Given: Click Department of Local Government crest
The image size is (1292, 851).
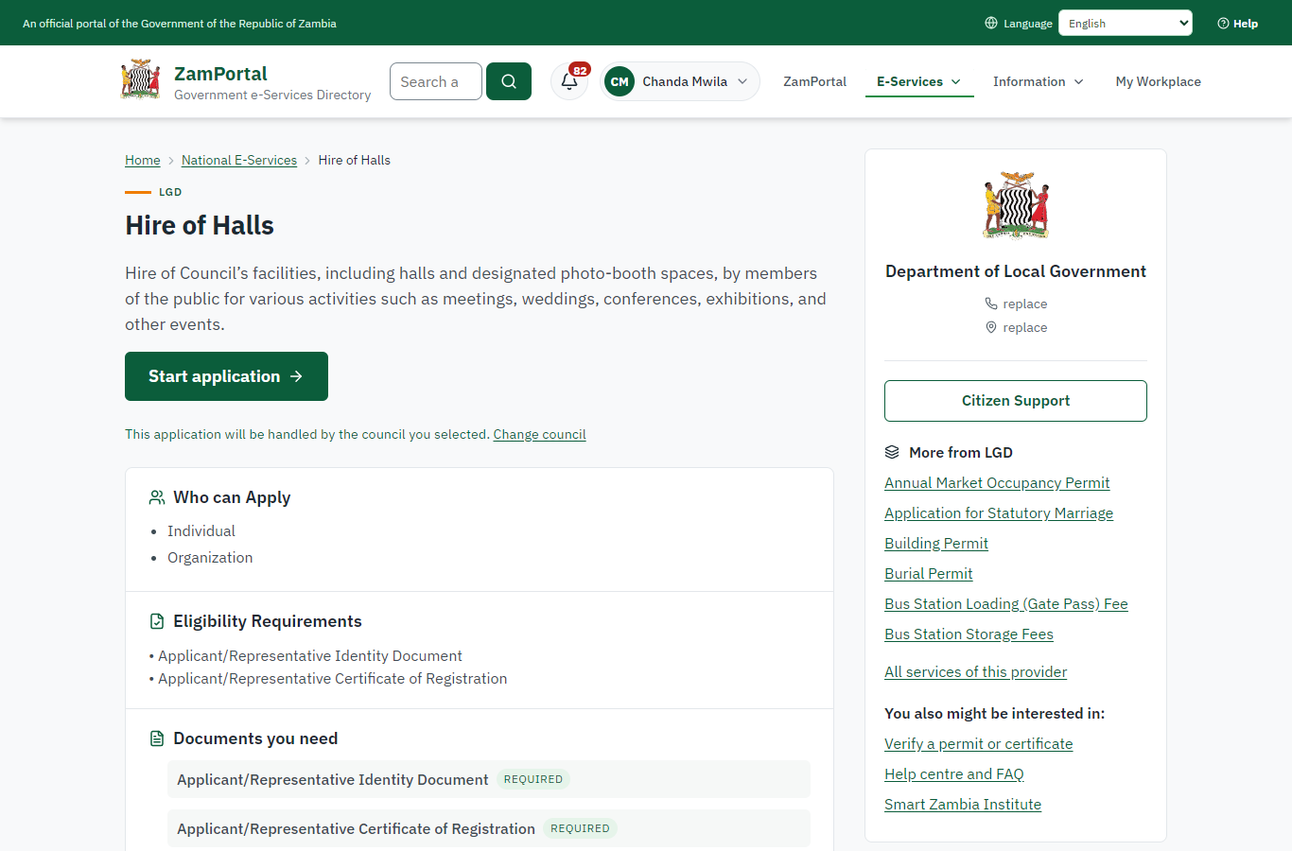Looking at the screenshot, I should point(1016,204).
